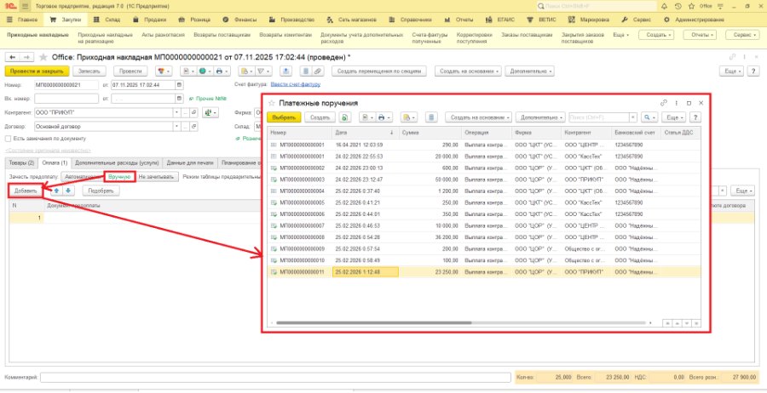Select row with amount 50 000,00
The image size is (767, 393).
coord(484,179)
